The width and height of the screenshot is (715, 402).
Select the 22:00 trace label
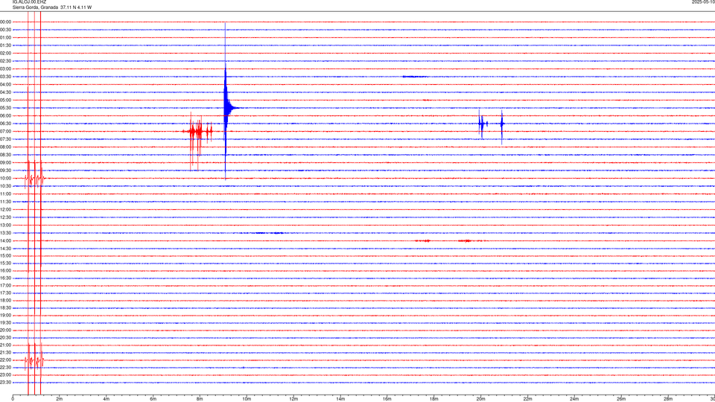tap(6, 360)
